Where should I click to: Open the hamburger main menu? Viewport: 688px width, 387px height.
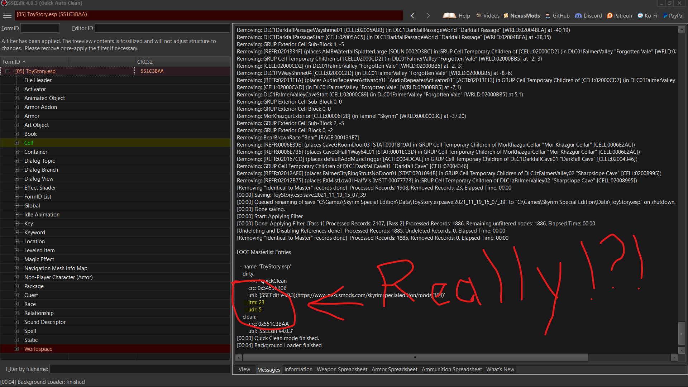pyautogui.click(x=7, y=15)
